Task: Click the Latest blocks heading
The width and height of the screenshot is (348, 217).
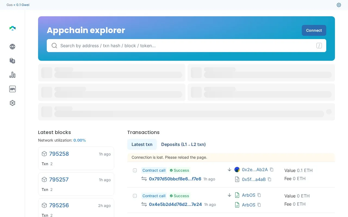Action: [54, 132]
